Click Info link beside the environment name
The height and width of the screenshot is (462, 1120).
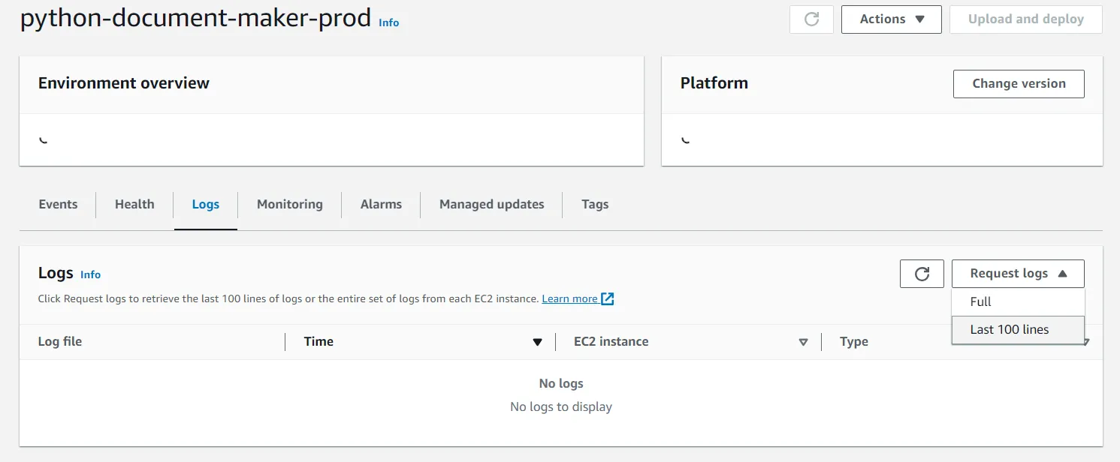(388, 22)
